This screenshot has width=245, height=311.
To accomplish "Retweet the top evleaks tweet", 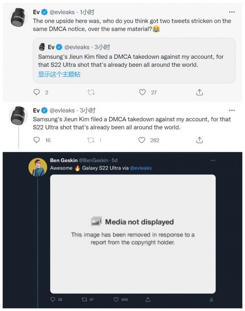I will pos(91,92).
